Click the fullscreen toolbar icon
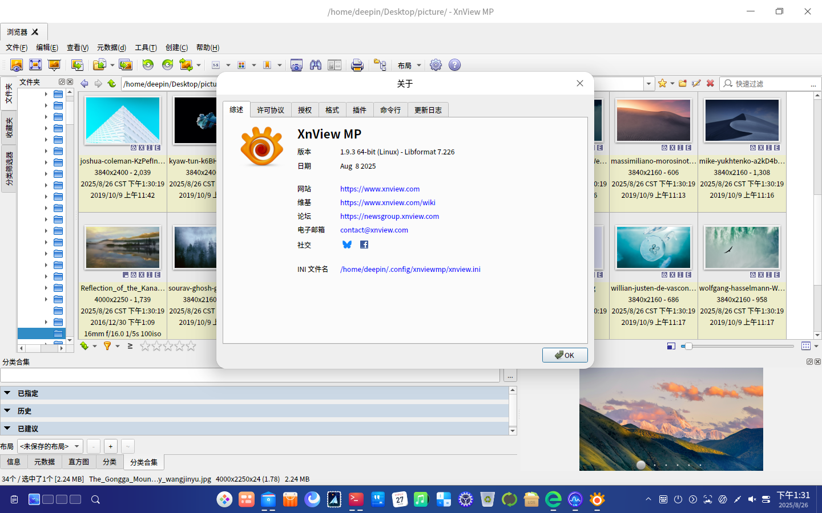 [35, 65]
